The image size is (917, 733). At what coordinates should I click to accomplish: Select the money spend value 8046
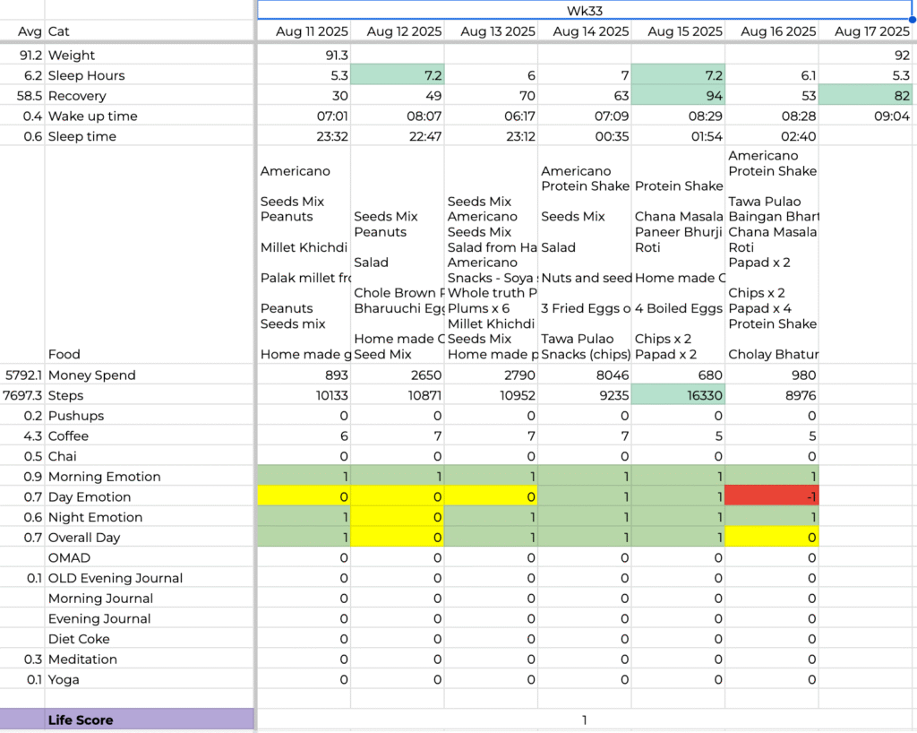point(585,375)
